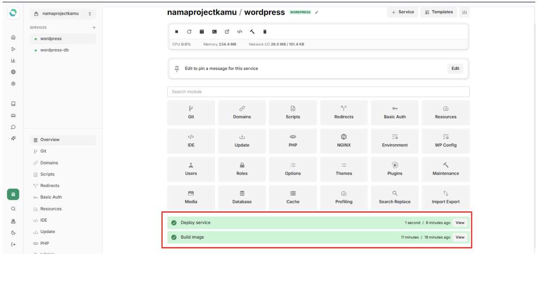Click the logout arrow icon in left rail
The height and width of the screenshot is (282, 537).
[13, 244]
